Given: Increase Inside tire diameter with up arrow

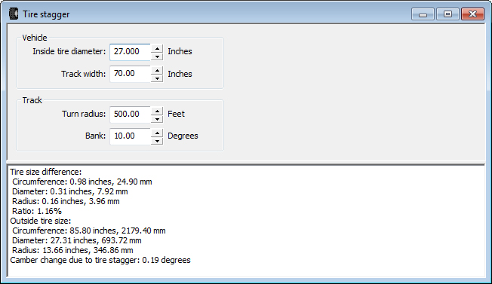Looking at the screenshot, I should (157, 48).
